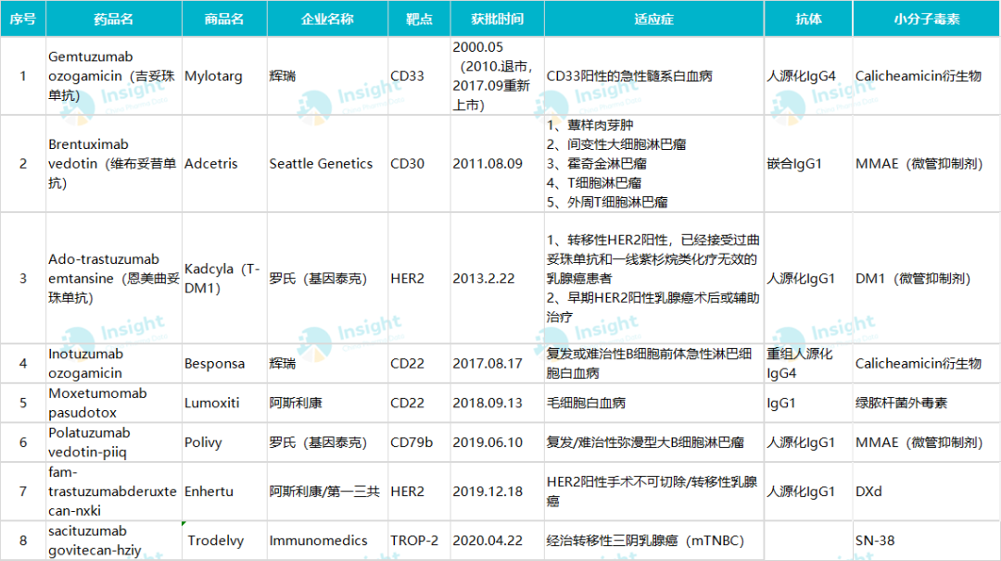This screenshot has height=561, width=1001.
Task: Click the DM1 (微管抑制剂) toxin cell
Action: tap(926, 279)
